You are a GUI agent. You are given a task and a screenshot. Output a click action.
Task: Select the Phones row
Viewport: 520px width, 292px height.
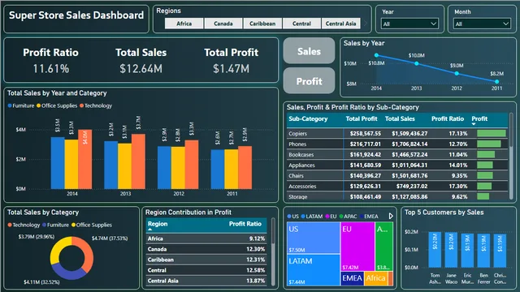[397, 144]
